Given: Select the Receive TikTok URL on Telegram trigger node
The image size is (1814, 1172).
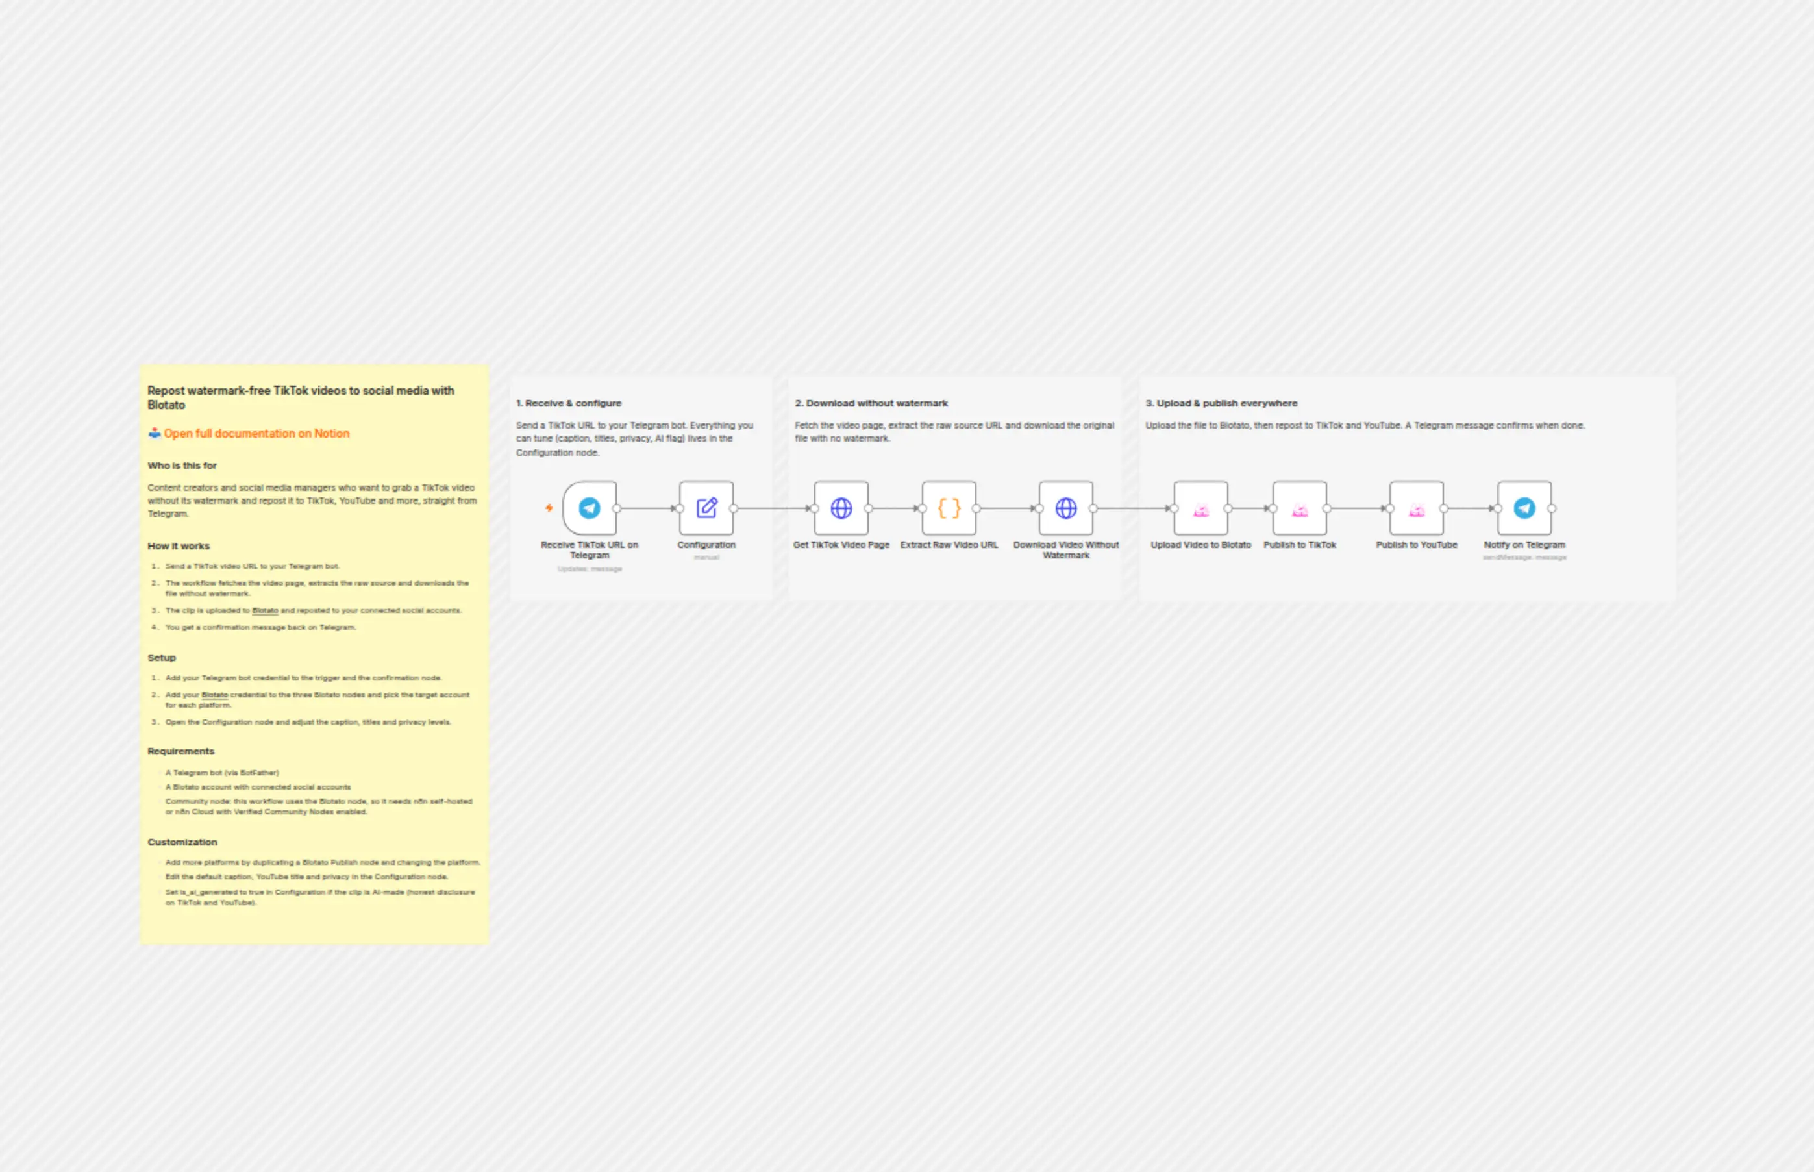Looking at the screenshot, I should [x=590, y=508].
